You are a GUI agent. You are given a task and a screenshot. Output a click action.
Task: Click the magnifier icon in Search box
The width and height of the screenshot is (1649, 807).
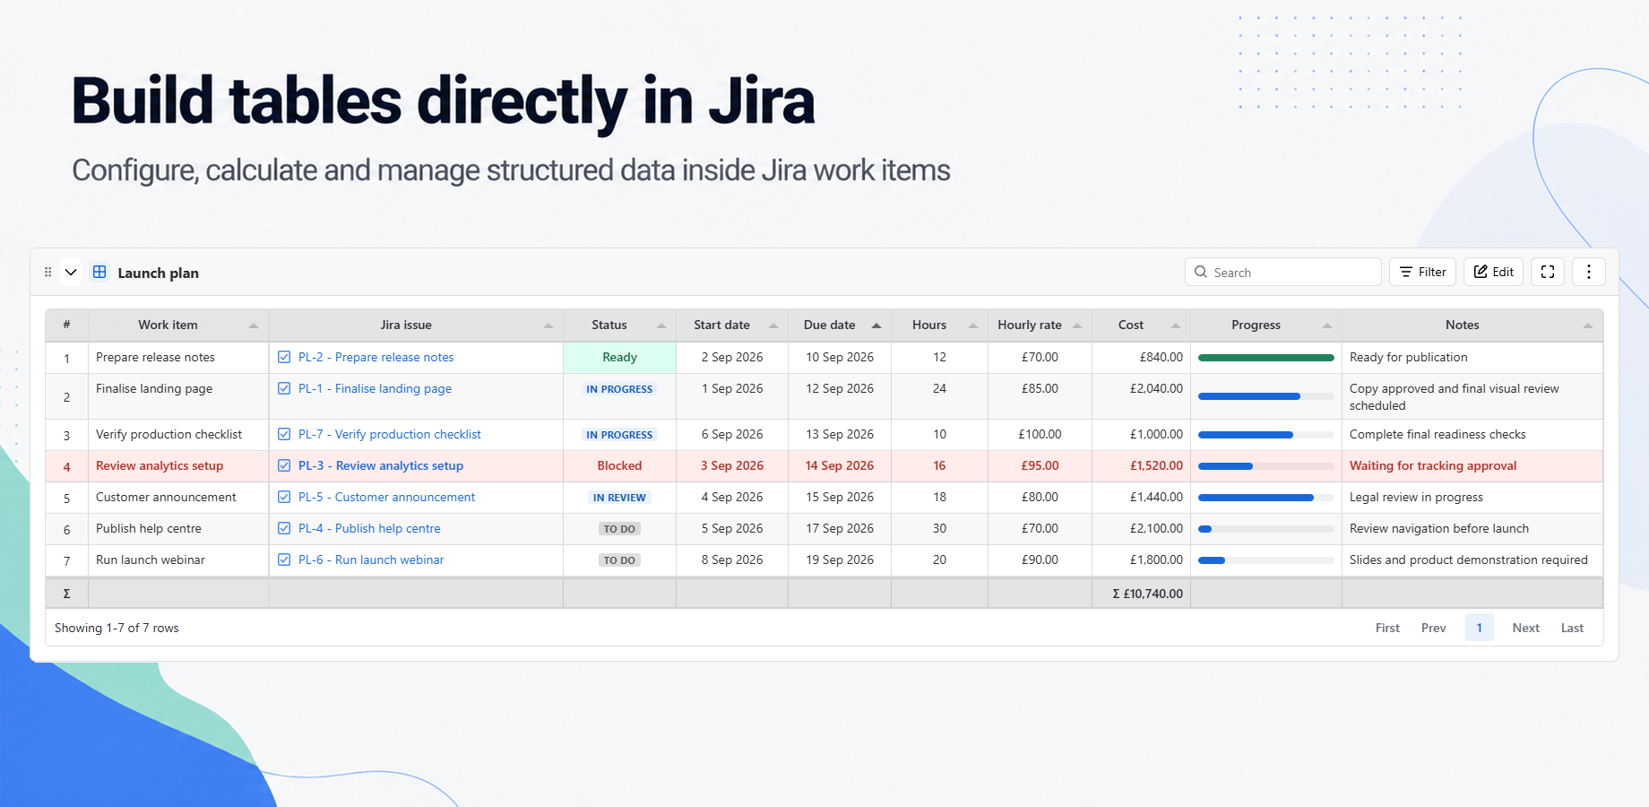tap(1201, 272)
